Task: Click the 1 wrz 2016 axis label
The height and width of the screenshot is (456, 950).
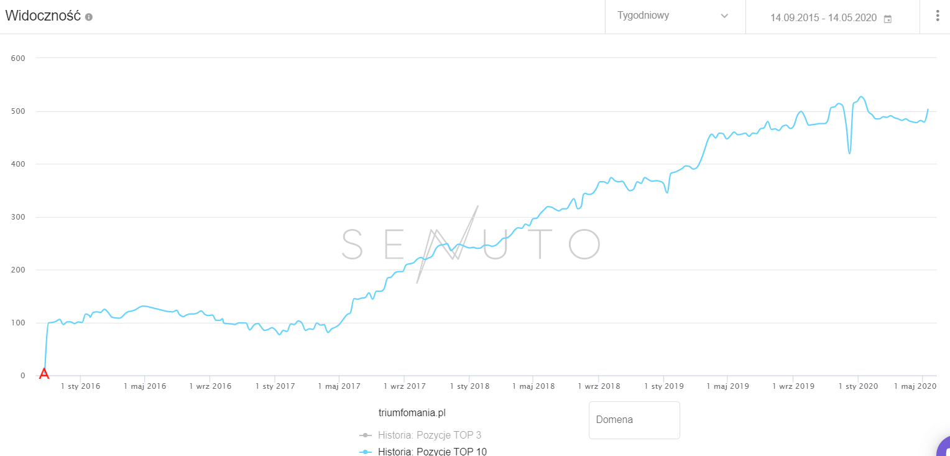Action: pos(210,386)
